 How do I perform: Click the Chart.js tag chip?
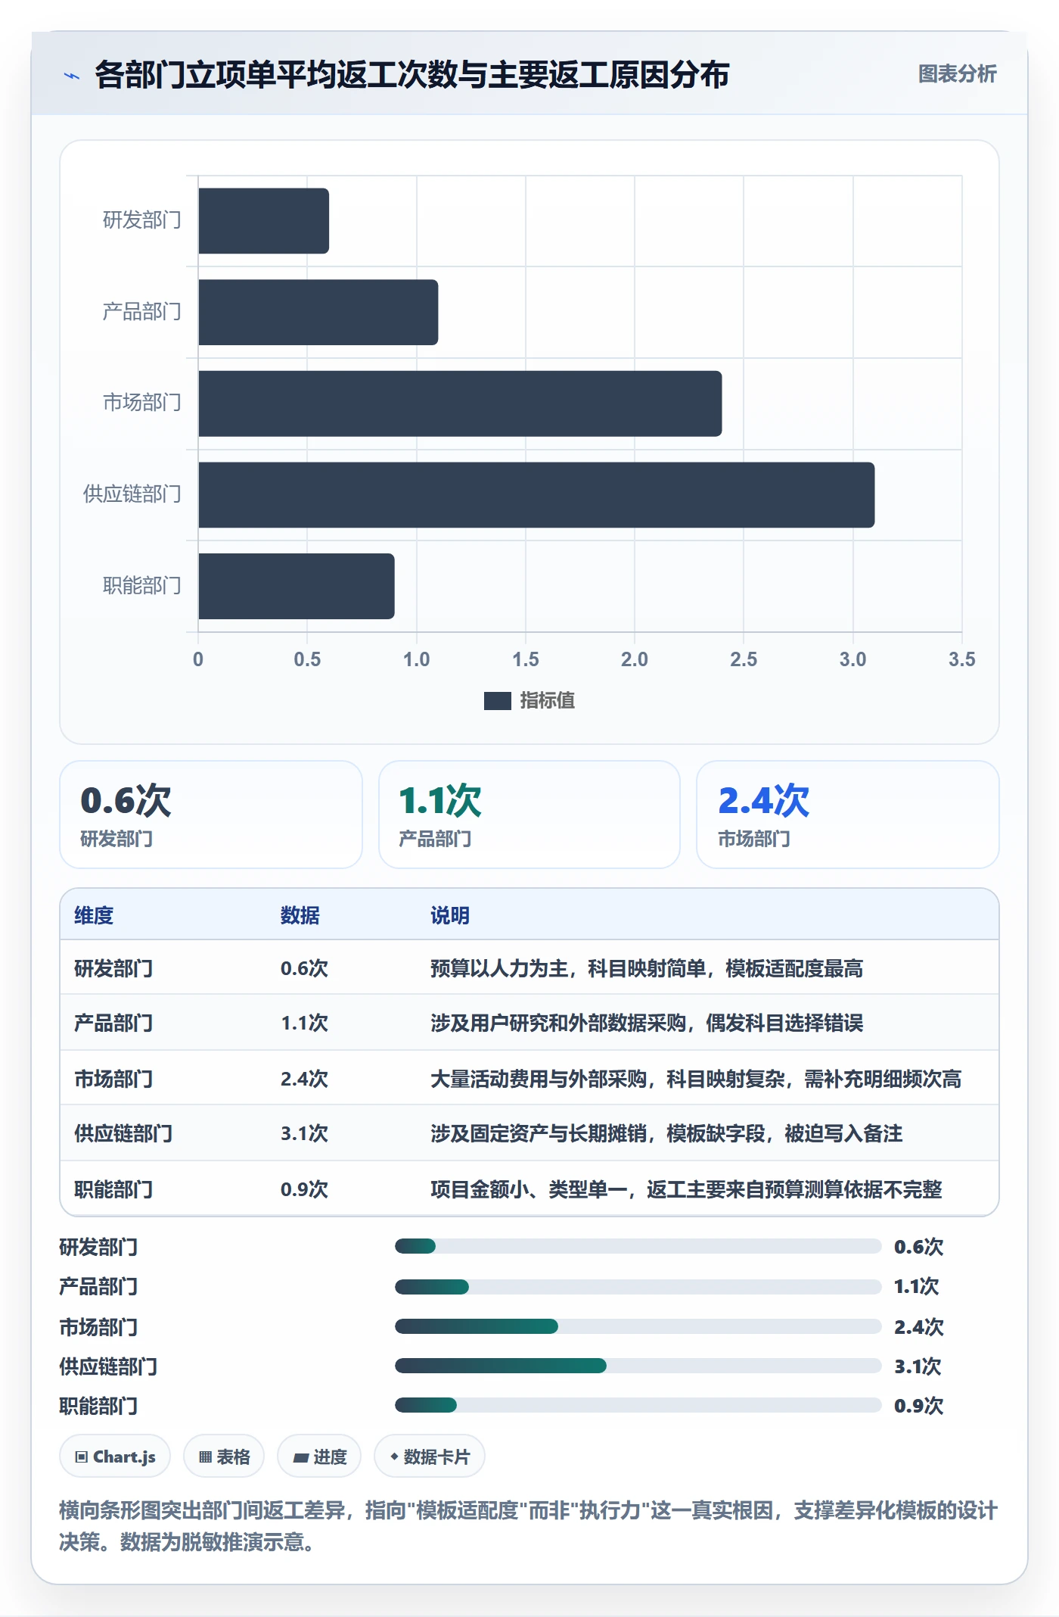115,1457
